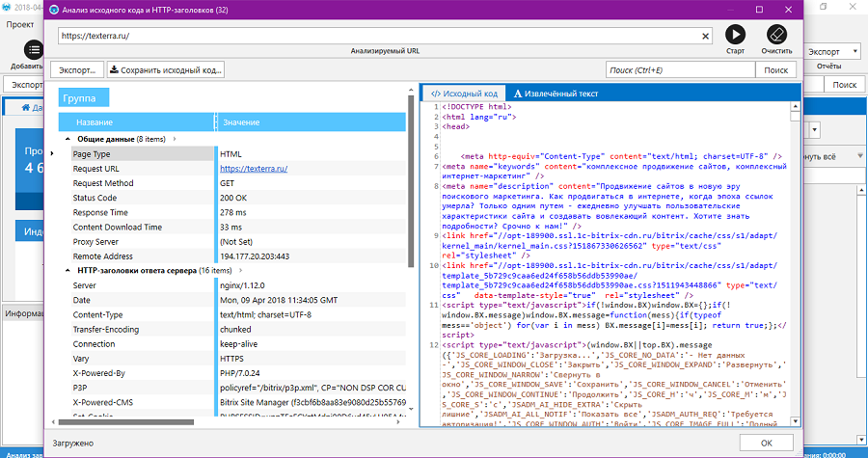This screenshot has height=458, width=868.
Task: Click the application icon in dialog title bar
Action: tap(54, 10)
